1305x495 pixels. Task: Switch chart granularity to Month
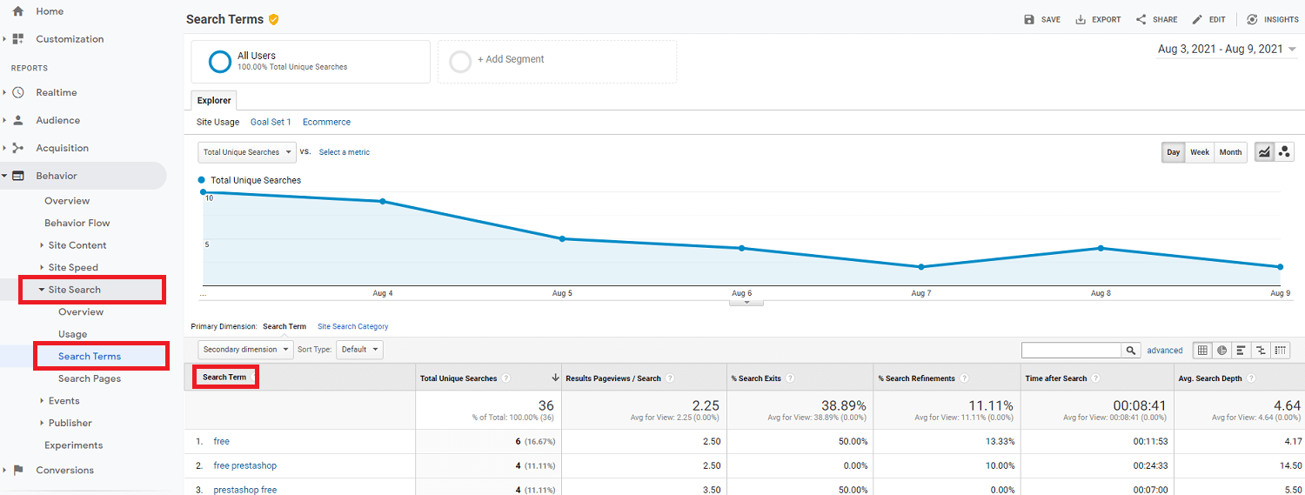tap(1230, 152)
